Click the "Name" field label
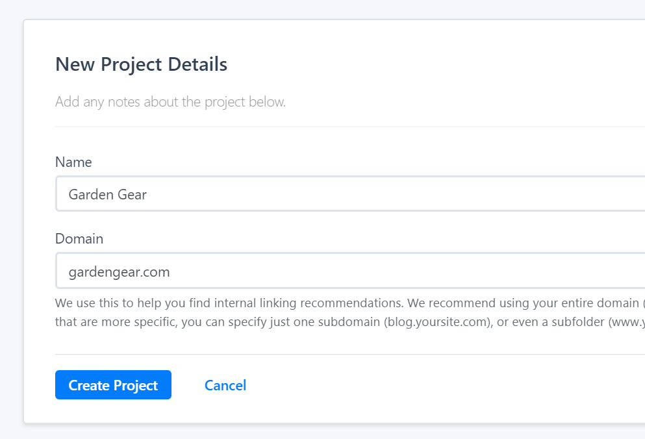 pos(73,162)
